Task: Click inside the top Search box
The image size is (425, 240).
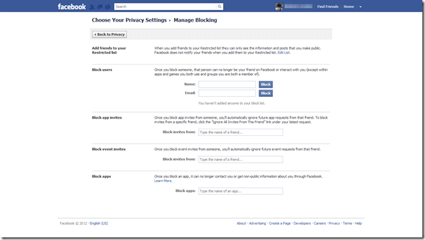Action: (x=166, y=7)
